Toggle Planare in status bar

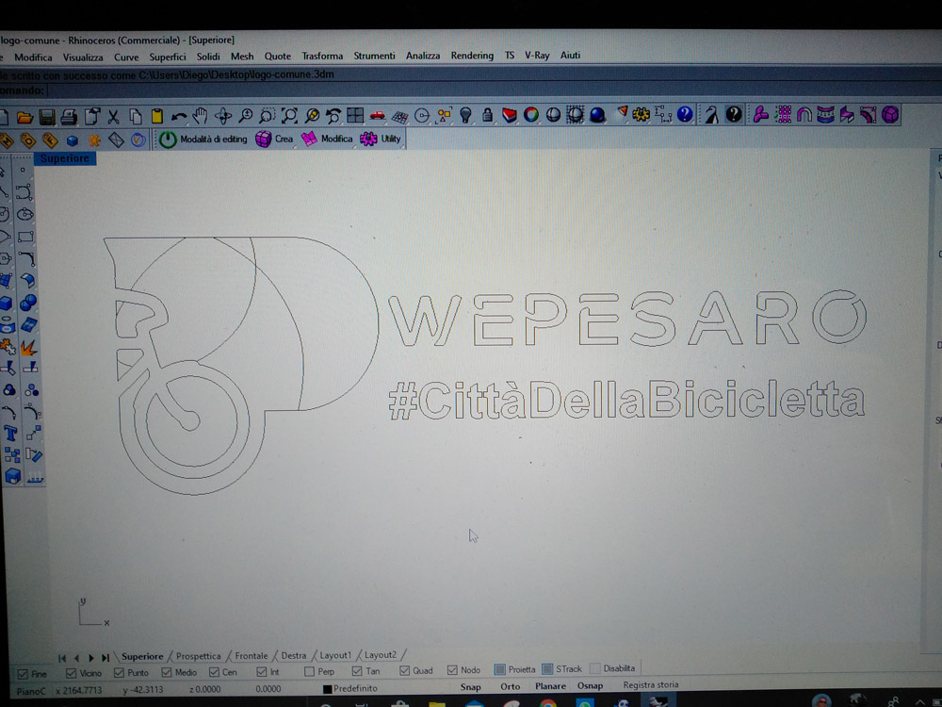click(550, 686)
